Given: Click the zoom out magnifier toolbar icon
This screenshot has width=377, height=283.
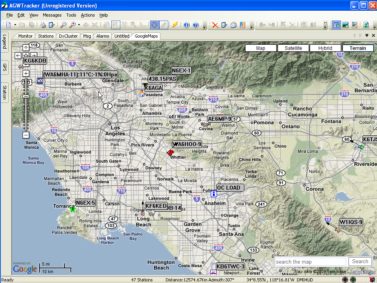Looking at the screenshot, I should pyautogui.click(x=63, y=25).
